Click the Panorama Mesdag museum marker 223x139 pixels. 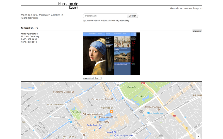(73, 92)
